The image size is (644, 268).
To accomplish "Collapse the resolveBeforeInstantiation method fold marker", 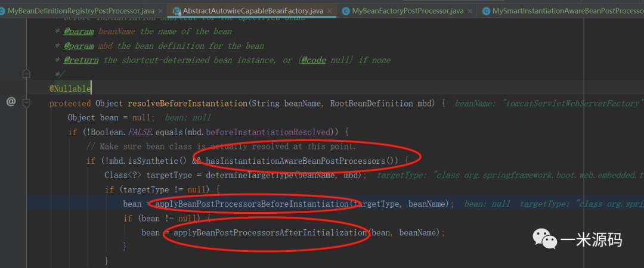I will (26, 103).
